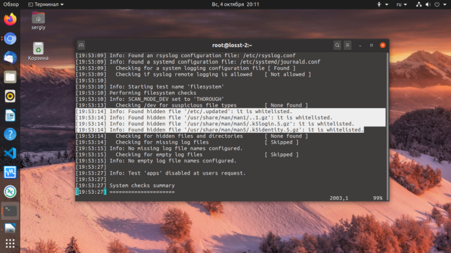
Task: Open the terminal hamburger menu
Action: 348,46
